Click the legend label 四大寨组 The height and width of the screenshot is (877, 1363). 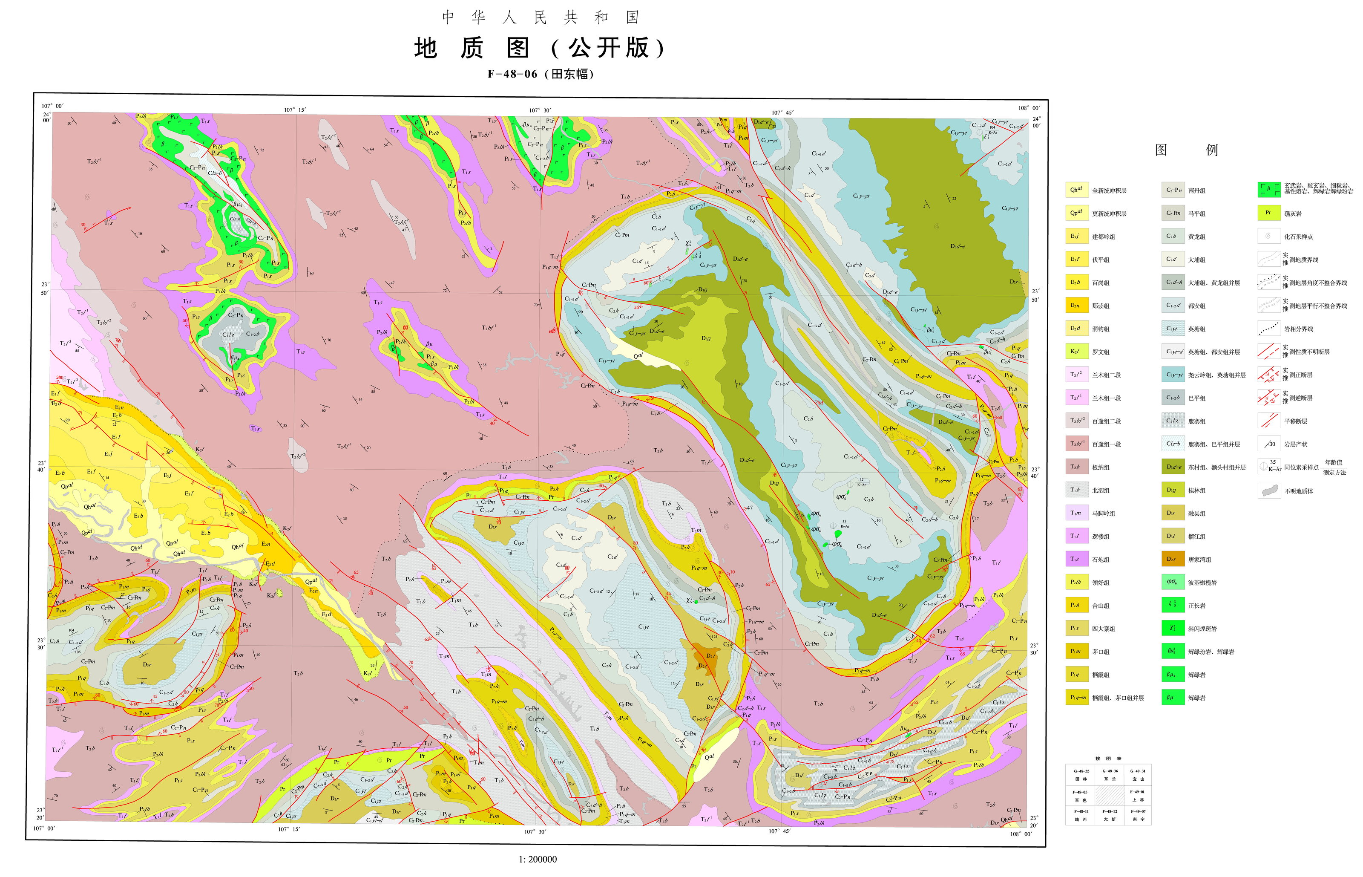(1104, 629)
